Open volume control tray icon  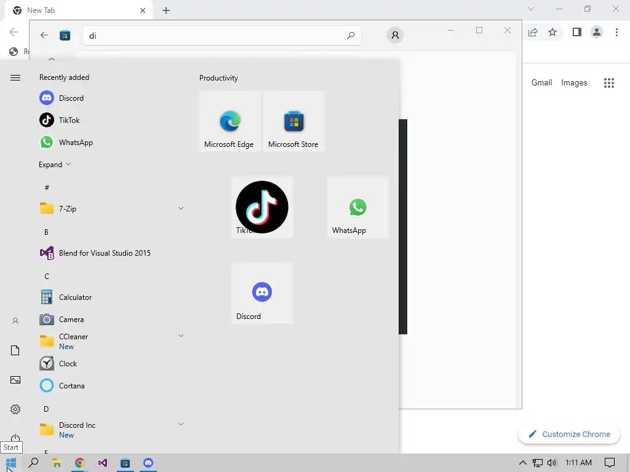coord(552,463)
